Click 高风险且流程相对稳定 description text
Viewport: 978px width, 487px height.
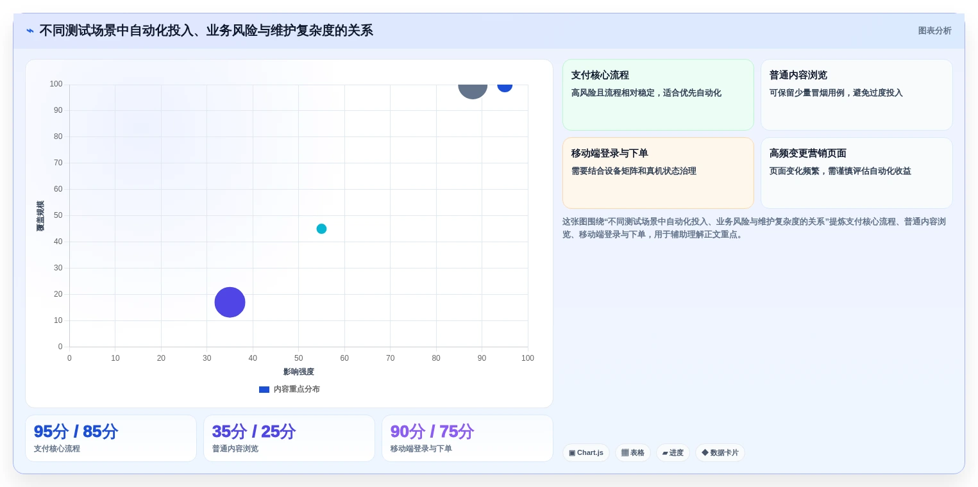646,93
